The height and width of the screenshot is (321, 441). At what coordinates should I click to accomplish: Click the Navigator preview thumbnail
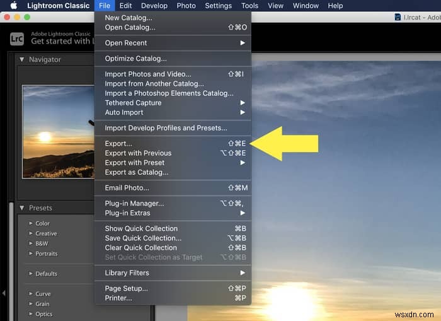click(x=59, y=132)
